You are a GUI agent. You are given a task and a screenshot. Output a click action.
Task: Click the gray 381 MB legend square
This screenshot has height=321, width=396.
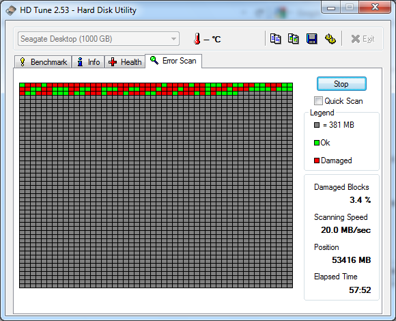point(317,125)
